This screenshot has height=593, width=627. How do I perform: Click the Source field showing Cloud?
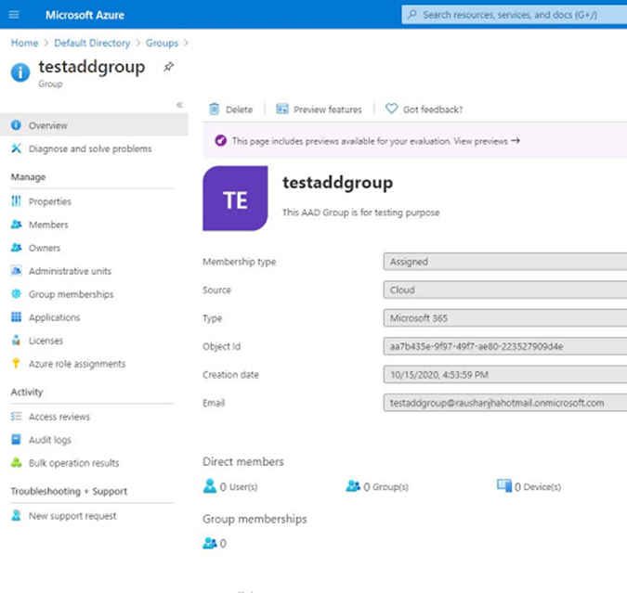(505, 290)
